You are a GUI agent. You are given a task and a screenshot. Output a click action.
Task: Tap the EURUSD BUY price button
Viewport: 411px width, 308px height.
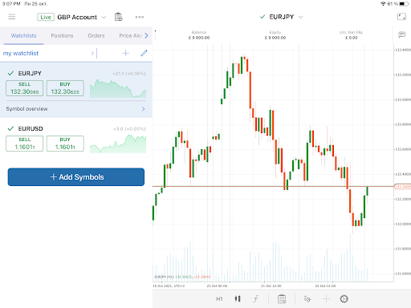(65, 144)
